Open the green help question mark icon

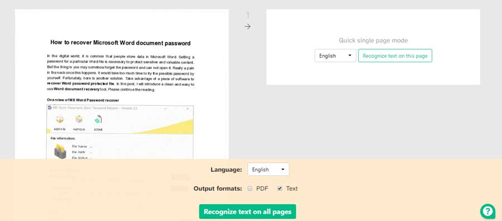(x=487, y=211)
